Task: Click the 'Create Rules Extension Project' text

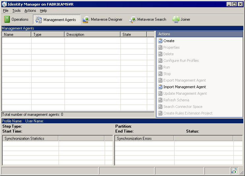Action: pos(188,113)
